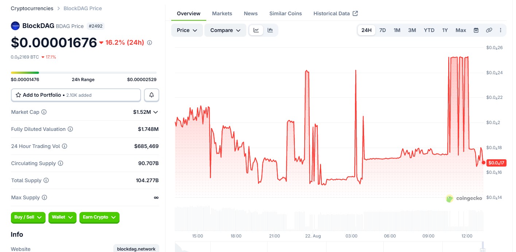Click the Add to Portfolio button
The height and width of the screenshot is (252, 516).
pyautogui.click(x=76, y=95)
